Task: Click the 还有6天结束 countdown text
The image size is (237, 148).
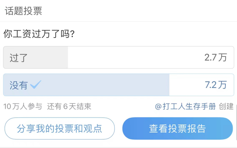Action: [x=69, y=106]
